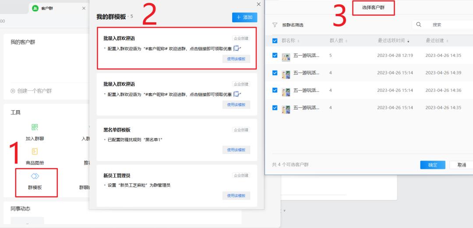Click the magnifier search icon
Image resolution: width=473 pixels, height=228 pixels.
(419, 25)
